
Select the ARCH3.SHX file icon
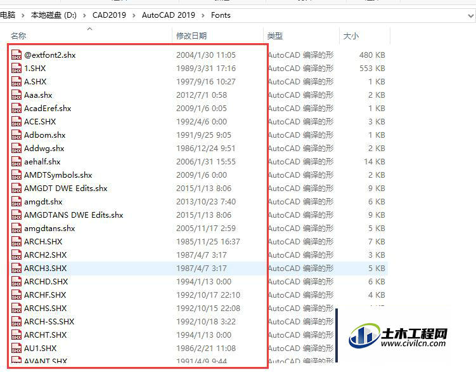click(x=16, y=269)
